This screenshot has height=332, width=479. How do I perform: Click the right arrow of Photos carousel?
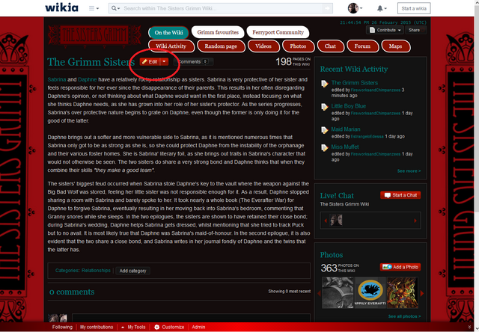point(422,293)
